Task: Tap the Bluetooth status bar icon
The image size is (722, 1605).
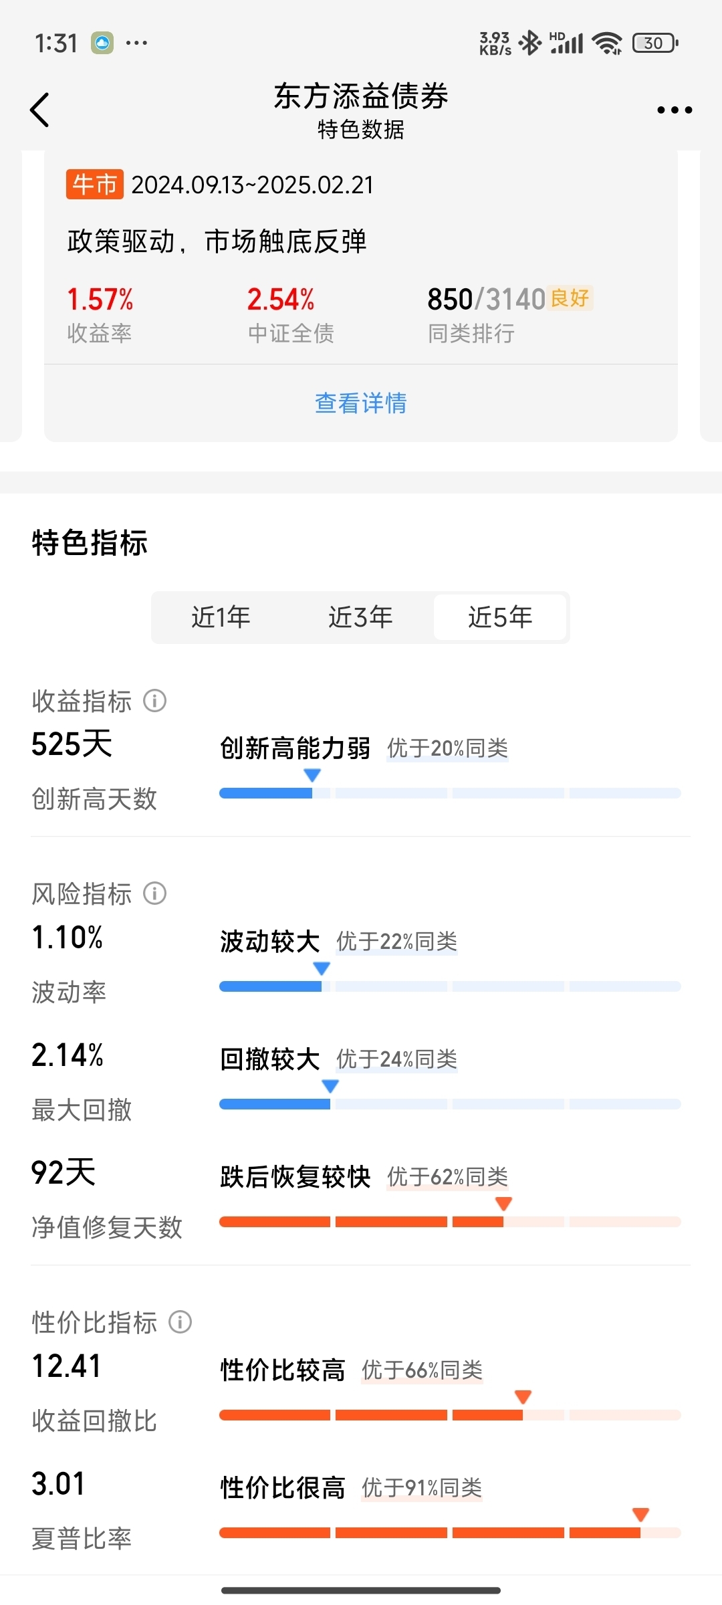Action: point(530,43)
